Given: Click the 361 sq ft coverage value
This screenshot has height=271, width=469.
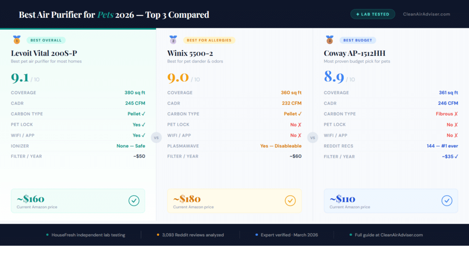Looking at the screenshot, I should [x=448, y=92].
